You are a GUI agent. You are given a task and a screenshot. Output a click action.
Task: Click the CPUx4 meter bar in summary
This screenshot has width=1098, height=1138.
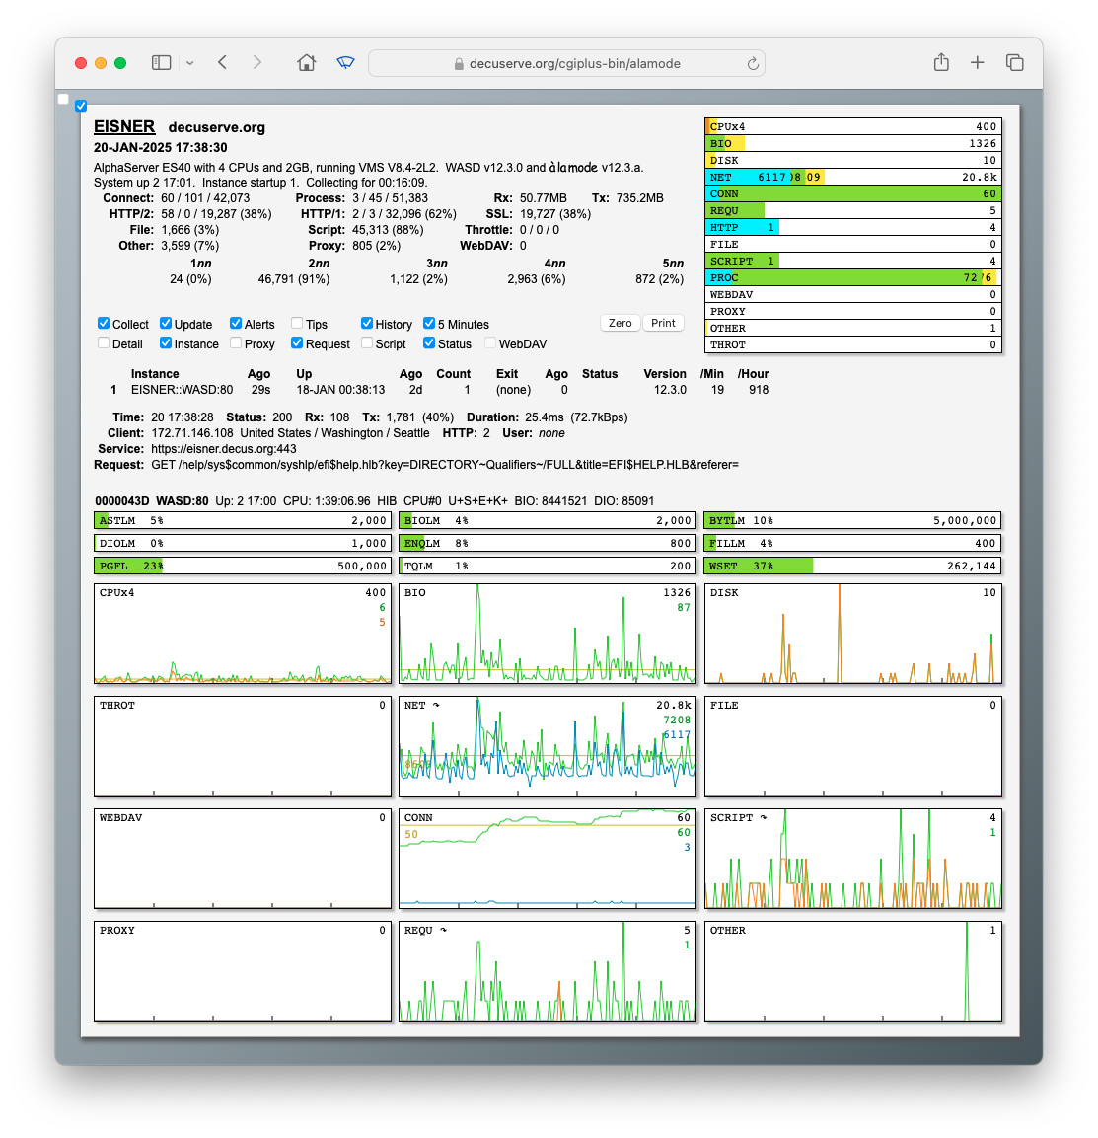pos(853,126)
